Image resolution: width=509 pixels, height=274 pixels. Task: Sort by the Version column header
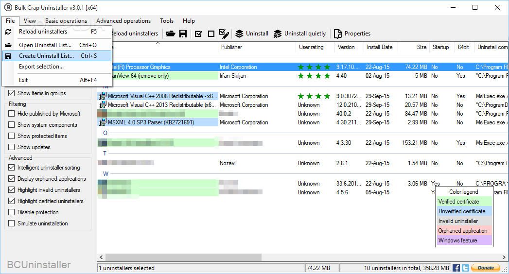click(349, 47)
